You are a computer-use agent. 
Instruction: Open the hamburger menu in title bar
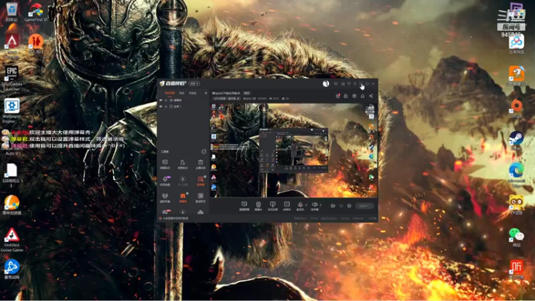tap(355, 84)
